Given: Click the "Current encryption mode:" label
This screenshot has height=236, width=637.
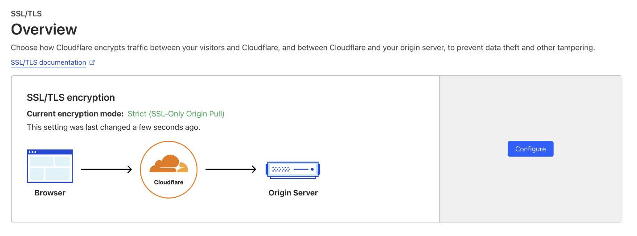Looking at the screenshot, I should coord(75,114).
